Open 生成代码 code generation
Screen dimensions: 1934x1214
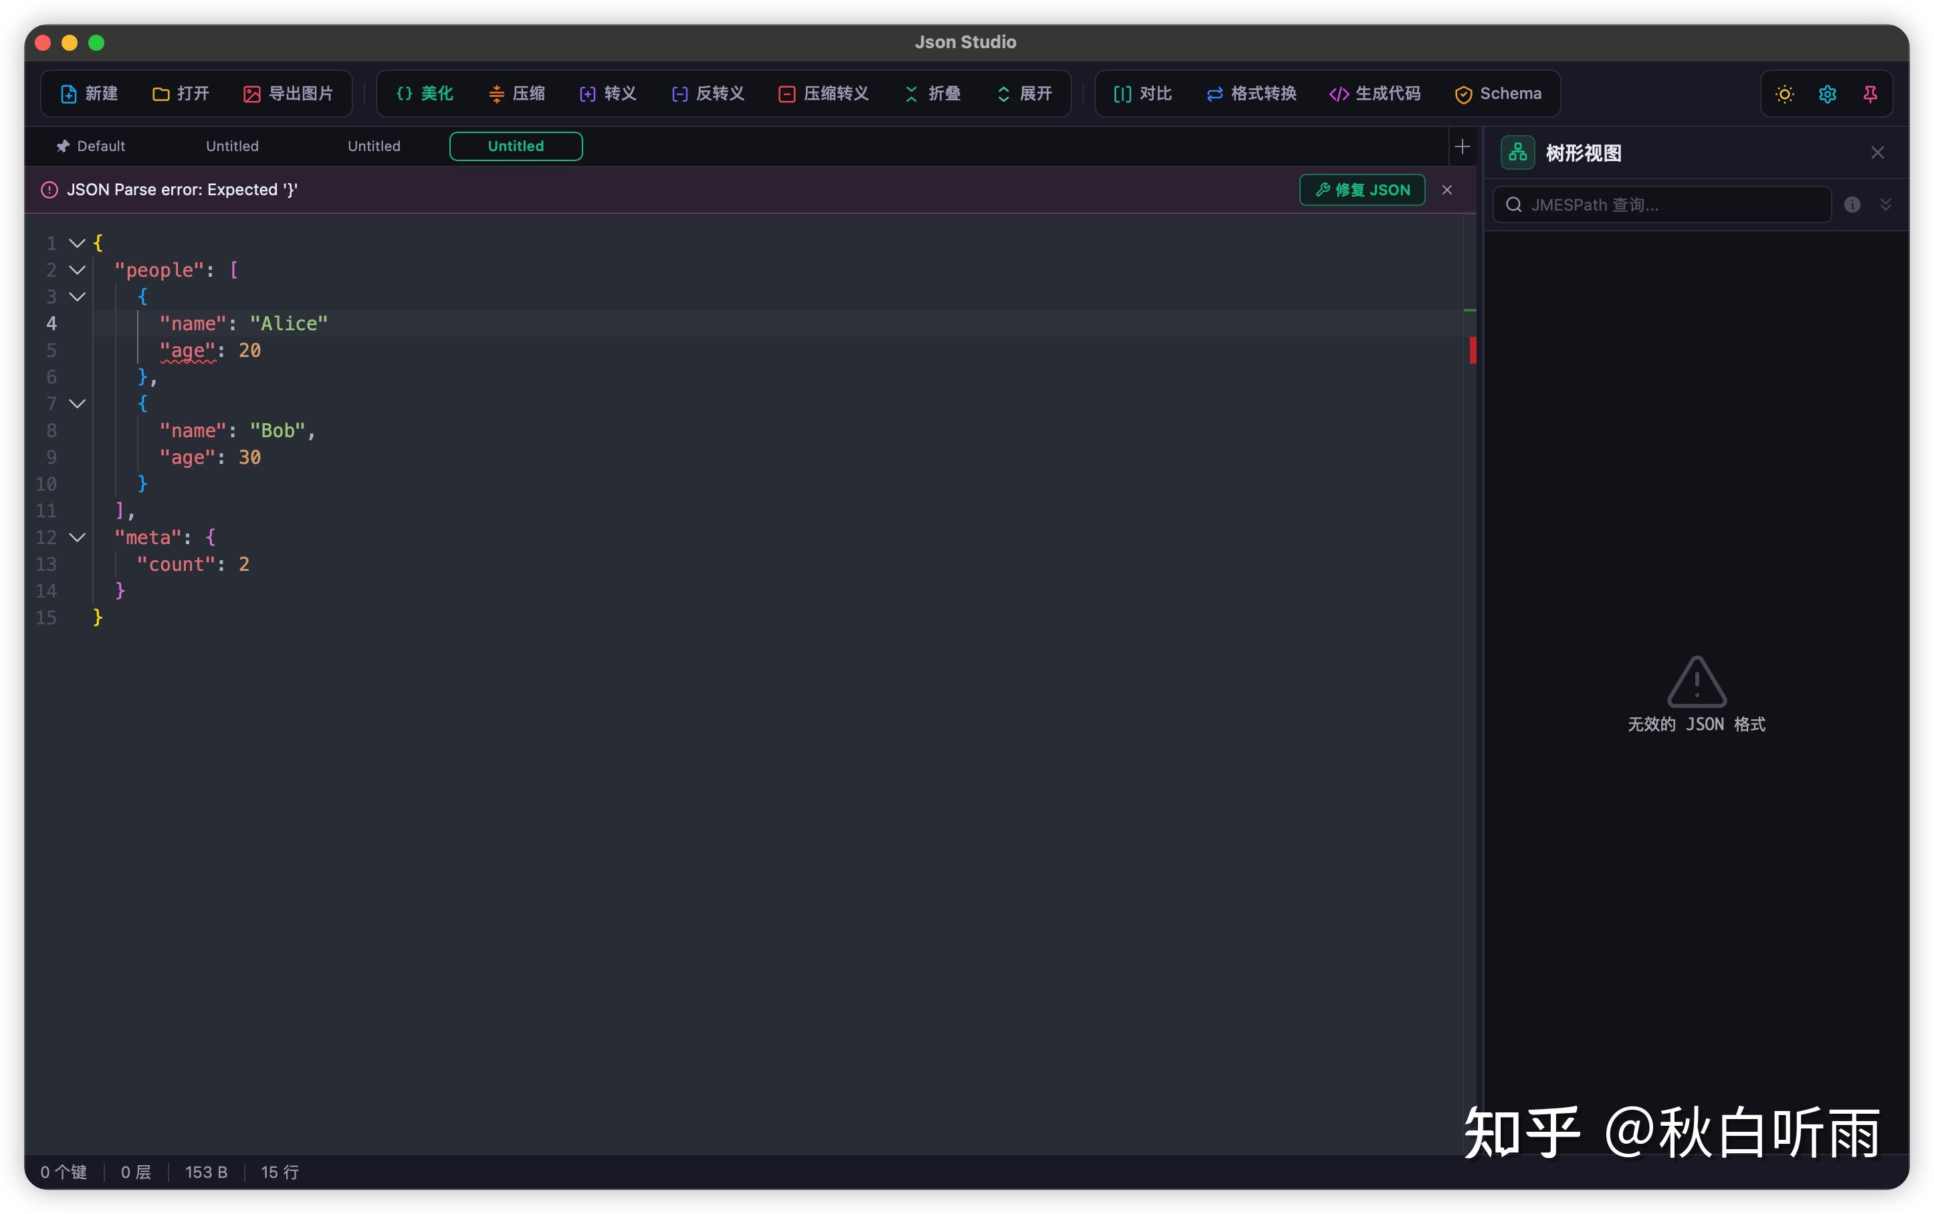1375,94
